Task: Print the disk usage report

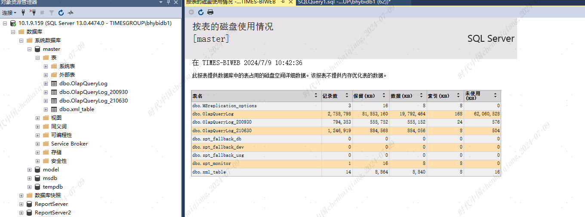Action: click(x=210, y=12)
